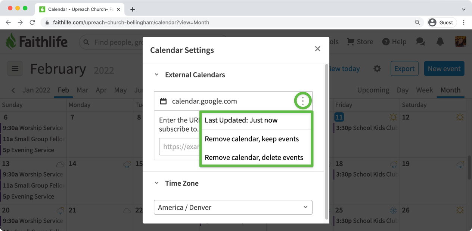
Task: Open the three-dot menu for calendar.google.com
Action: [x=303, y=101]
